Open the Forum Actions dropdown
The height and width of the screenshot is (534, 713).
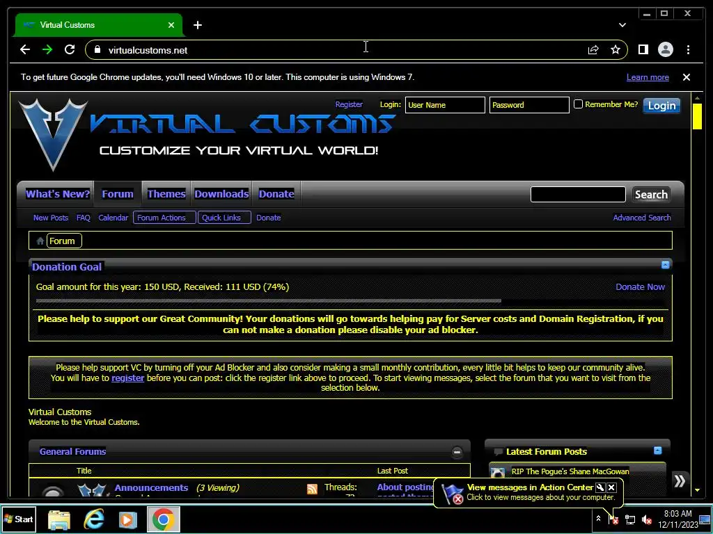pyautogui.click(x=164, y=218)
